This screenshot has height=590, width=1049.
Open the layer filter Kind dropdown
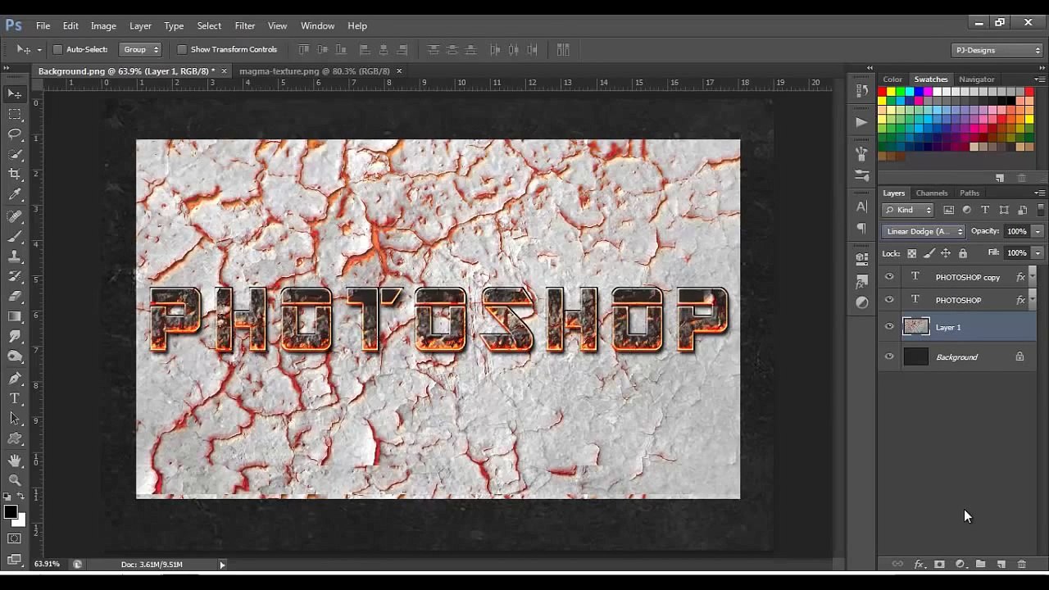coord(909,210)
